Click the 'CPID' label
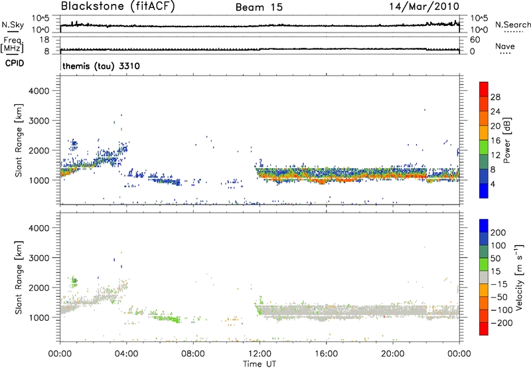 pyautogui.click(x=15, y=63)
